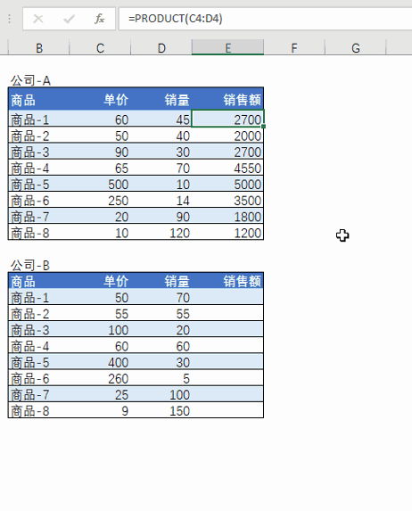
Task: Select the 单价 header in 公司-A table
Action: click(100, 99)
